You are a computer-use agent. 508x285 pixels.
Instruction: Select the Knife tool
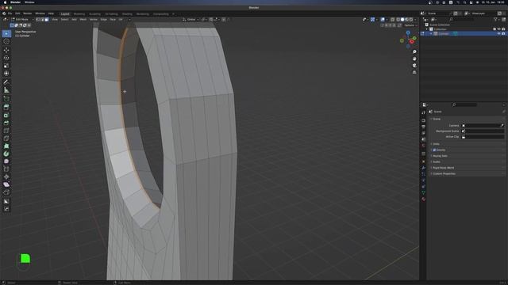pyautogui.click(x=6, y=139)
